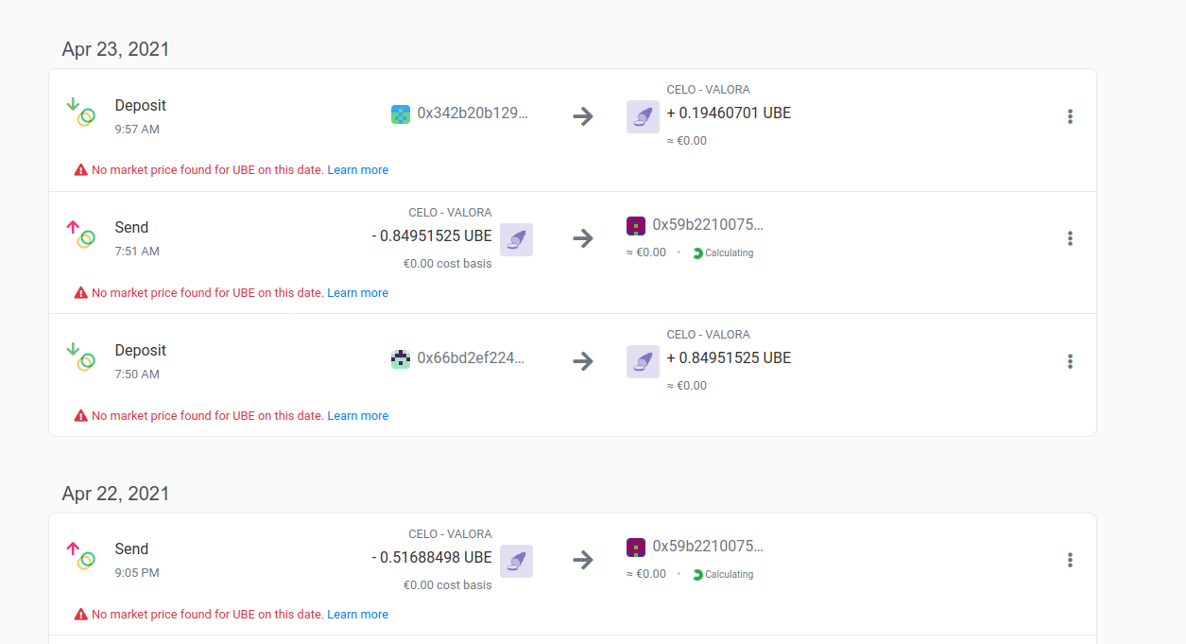Open Learn more link under 7:50 AM deposit
The image size is (1186, 644).
[x=357, y=416]
